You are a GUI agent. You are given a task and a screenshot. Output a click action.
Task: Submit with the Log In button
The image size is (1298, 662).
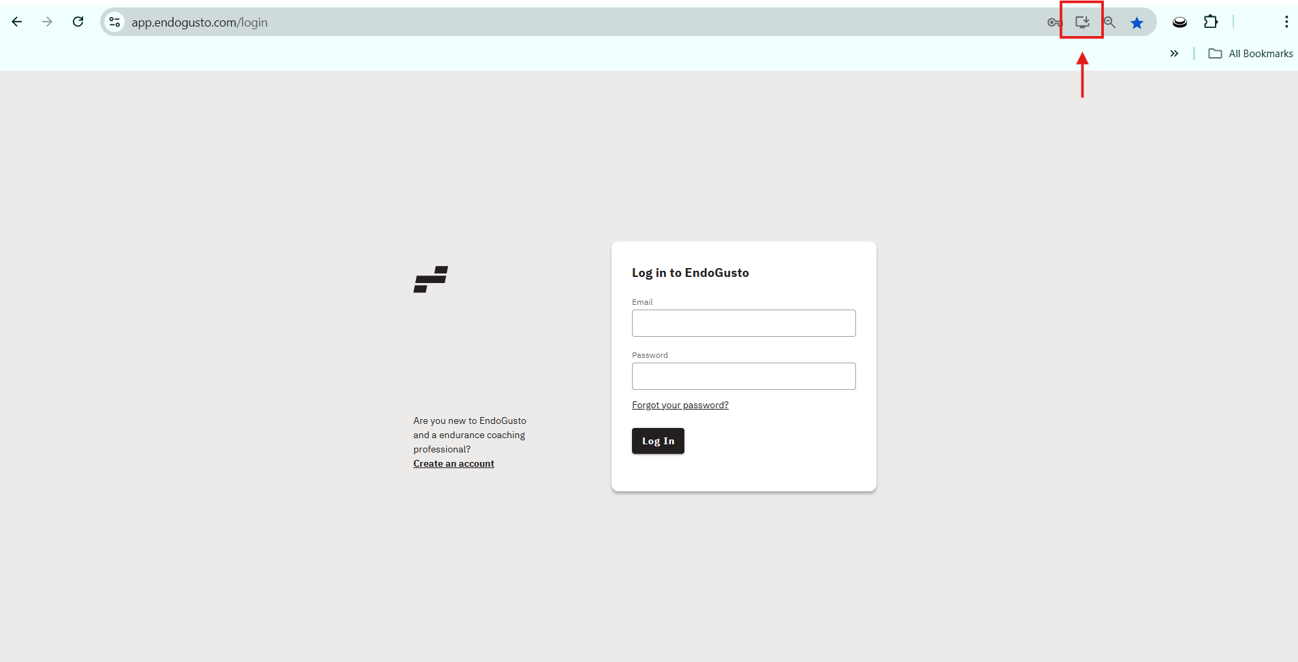(658, 441)
